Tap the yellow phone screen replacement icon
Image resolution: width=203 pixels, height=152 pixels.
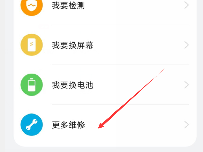[31, 45]
